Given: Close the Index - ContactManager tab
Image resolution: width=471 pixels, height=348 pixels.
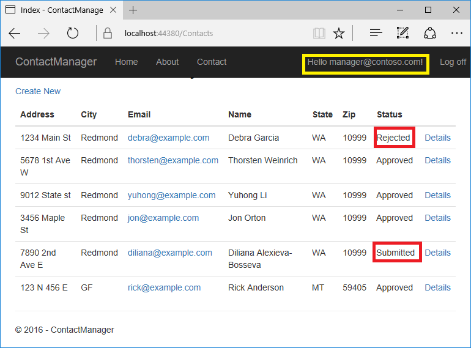Looking at the screenshot, I should tap(113, 10).
